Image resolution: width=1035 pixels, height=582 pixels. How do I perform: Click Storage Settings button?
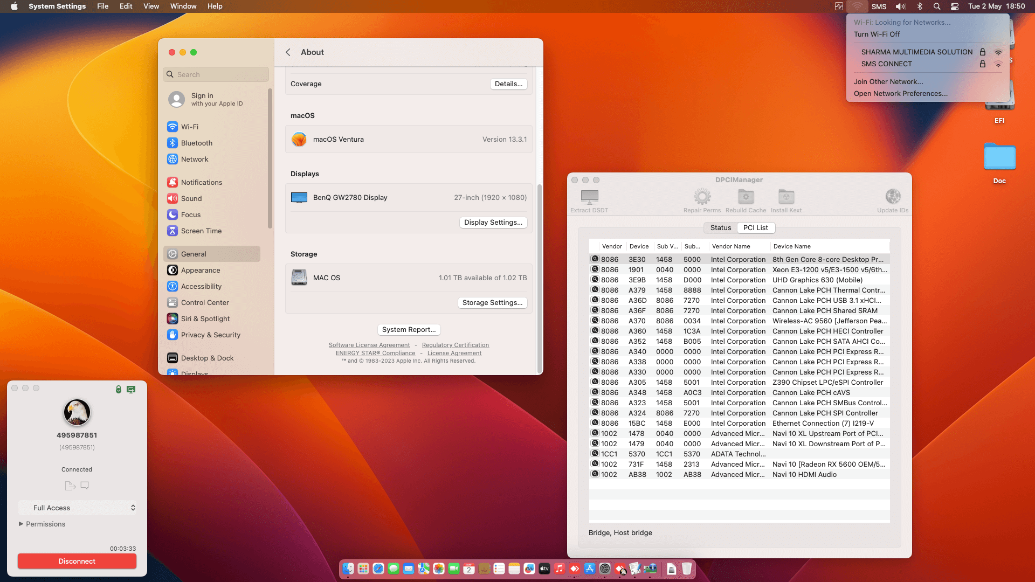coord(492,303)
